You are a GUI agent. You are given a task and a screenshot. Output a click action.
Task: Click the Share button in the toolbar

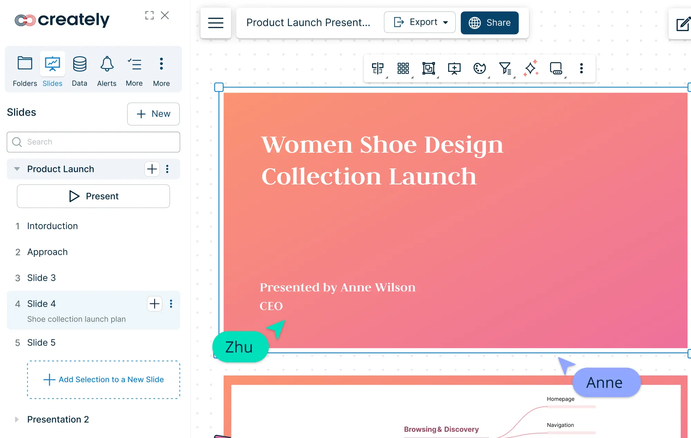[x=488, y=23]
